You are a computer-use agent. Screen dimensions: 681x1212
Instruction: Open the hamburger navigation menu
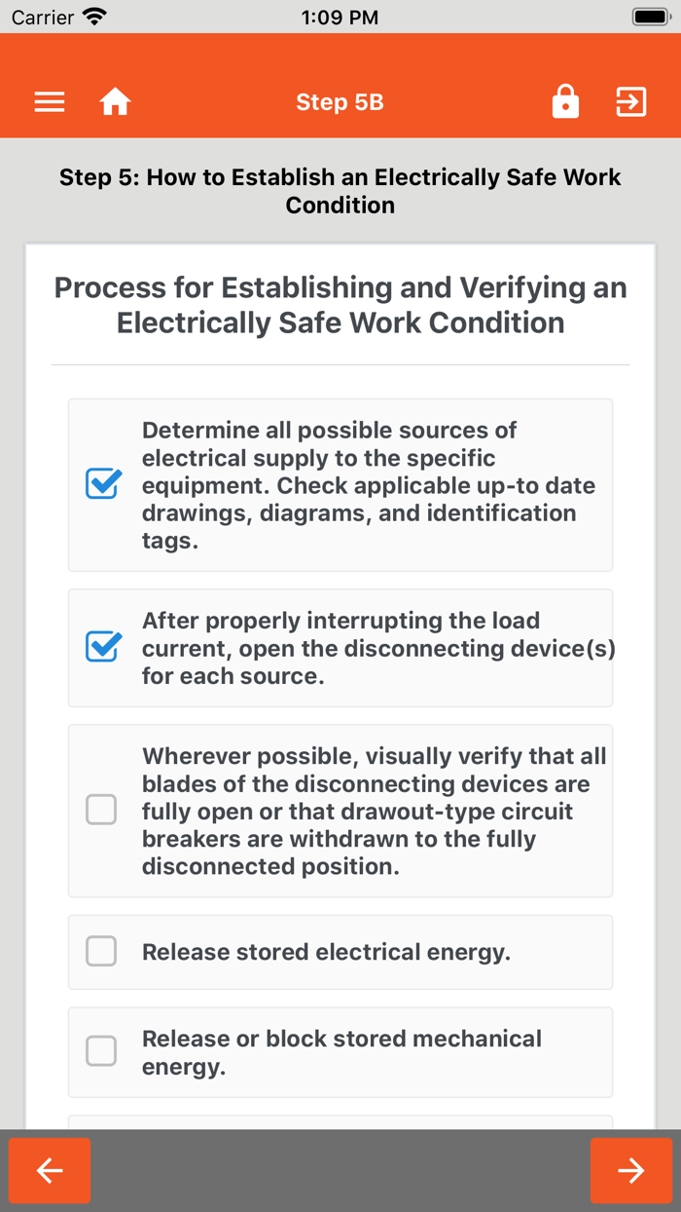click(49, 101)
